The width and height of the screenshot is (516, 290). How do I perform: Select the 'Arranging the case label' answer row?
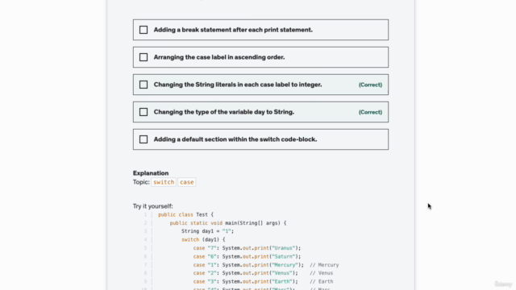coord(260,57)
